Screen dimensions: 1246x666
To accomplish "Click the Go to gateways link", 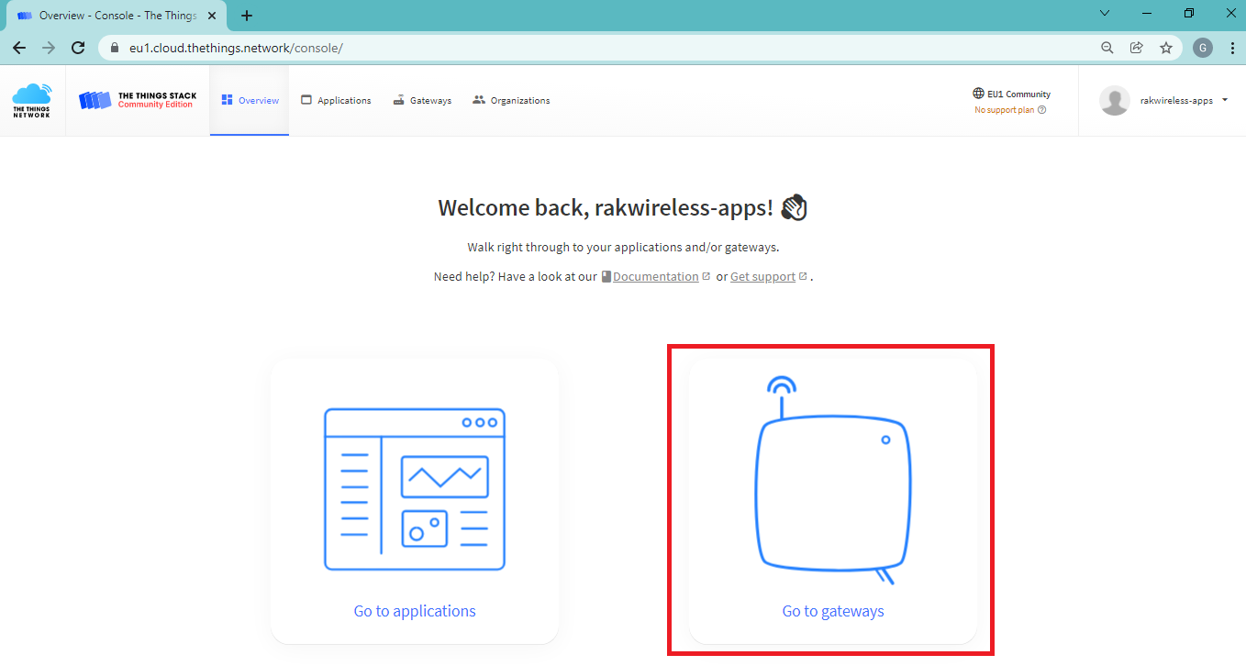I will click(833, 611).
